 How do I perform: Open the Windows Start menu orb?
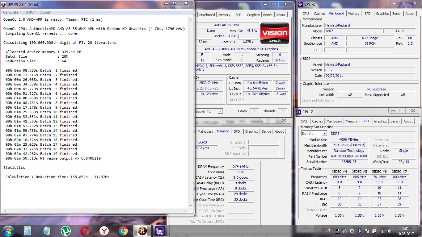(x=8, y=231)
